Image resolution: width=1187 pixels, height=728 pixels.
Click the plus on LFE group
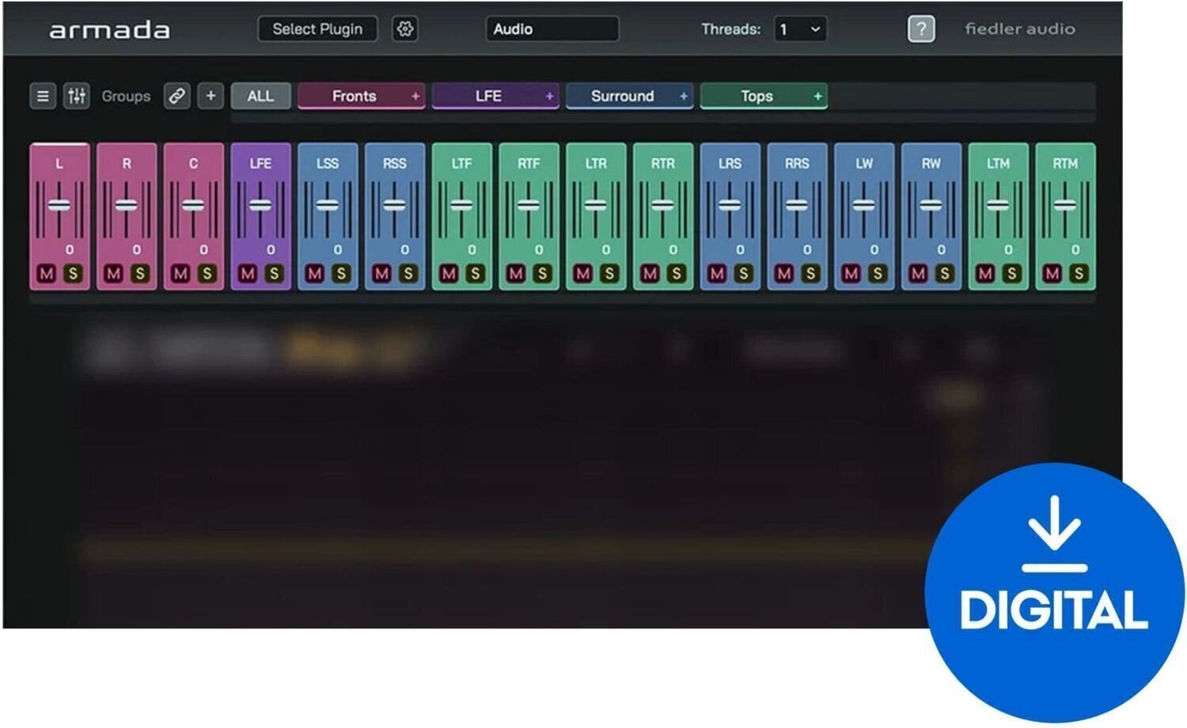coord(549,97)
